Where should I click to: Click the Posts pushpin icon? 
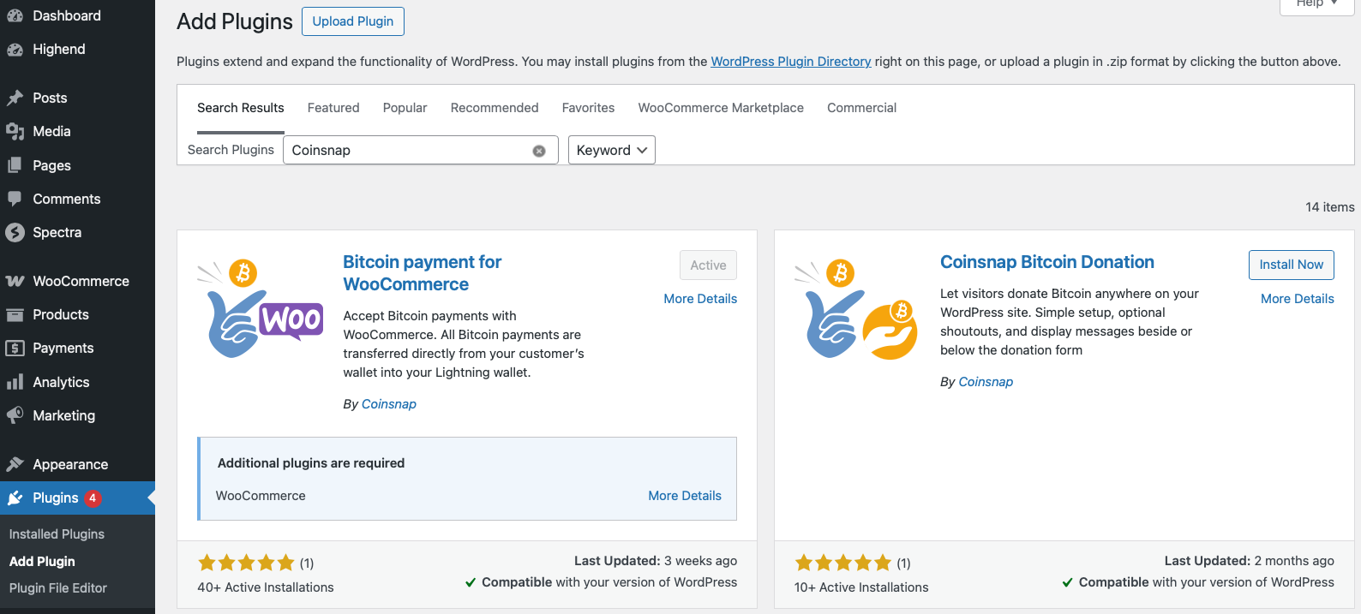(15, 98)
